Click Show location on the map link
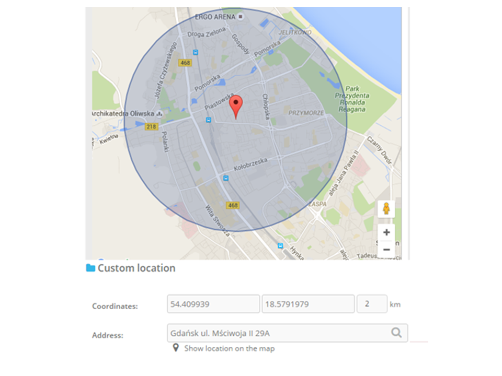Screen dimensions: 502x376 [229, 348]
